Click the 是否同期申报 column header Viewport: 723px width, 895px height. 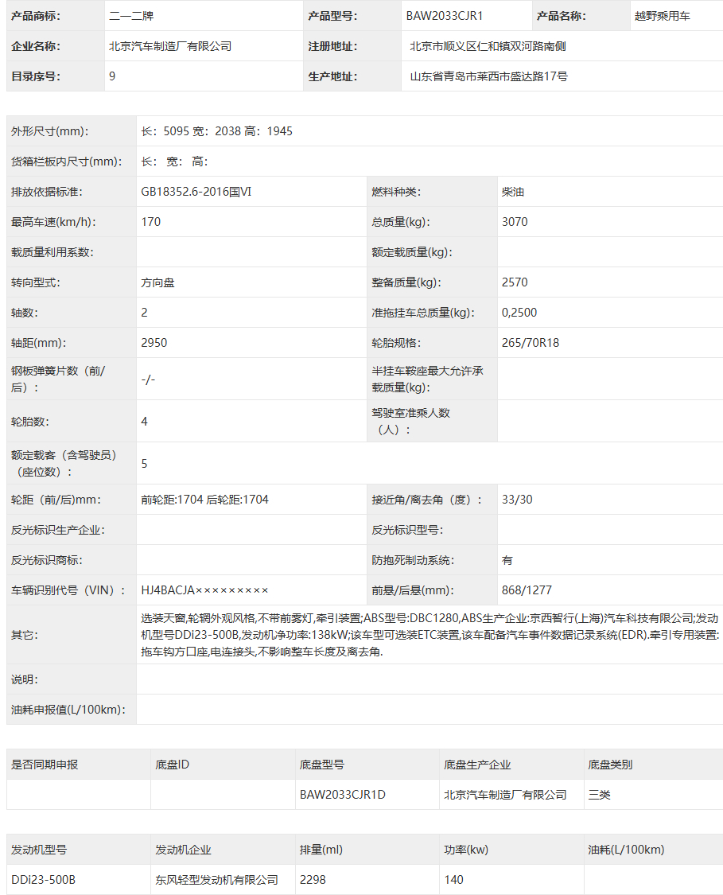(x=45, y=765)
